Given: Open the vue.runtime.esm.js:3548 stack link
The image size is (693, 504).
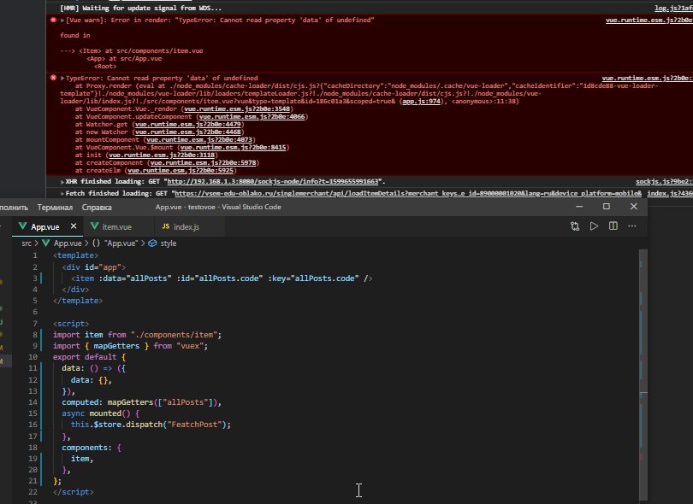Looking at the screenshot, I should (x=237, y=109).
